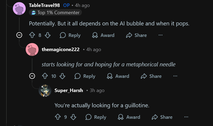Open Super_Harsh username profile link
Screen dimensions: 213x126
[69, 90]
